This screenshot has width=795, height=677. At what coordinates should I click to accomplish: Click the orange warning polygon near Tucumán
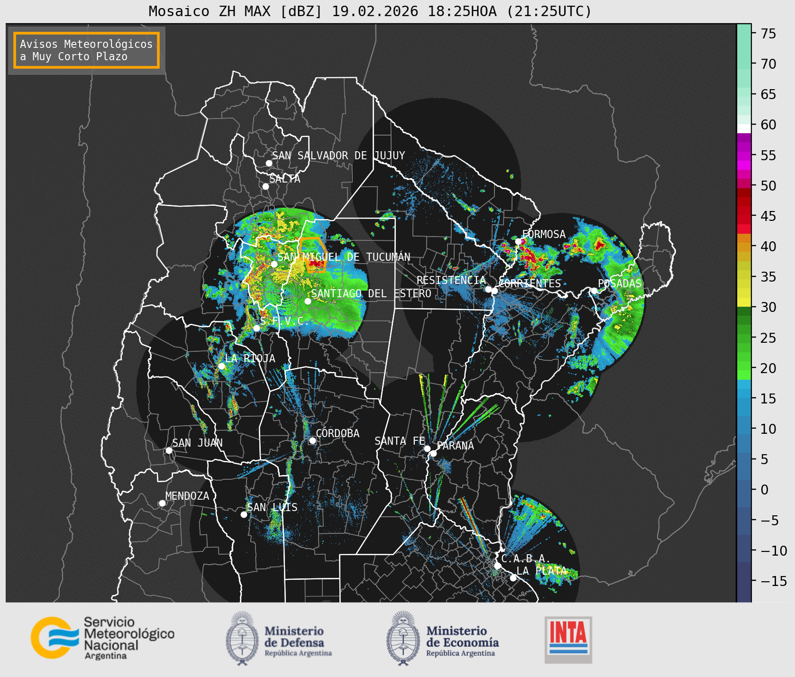[313, 255]
